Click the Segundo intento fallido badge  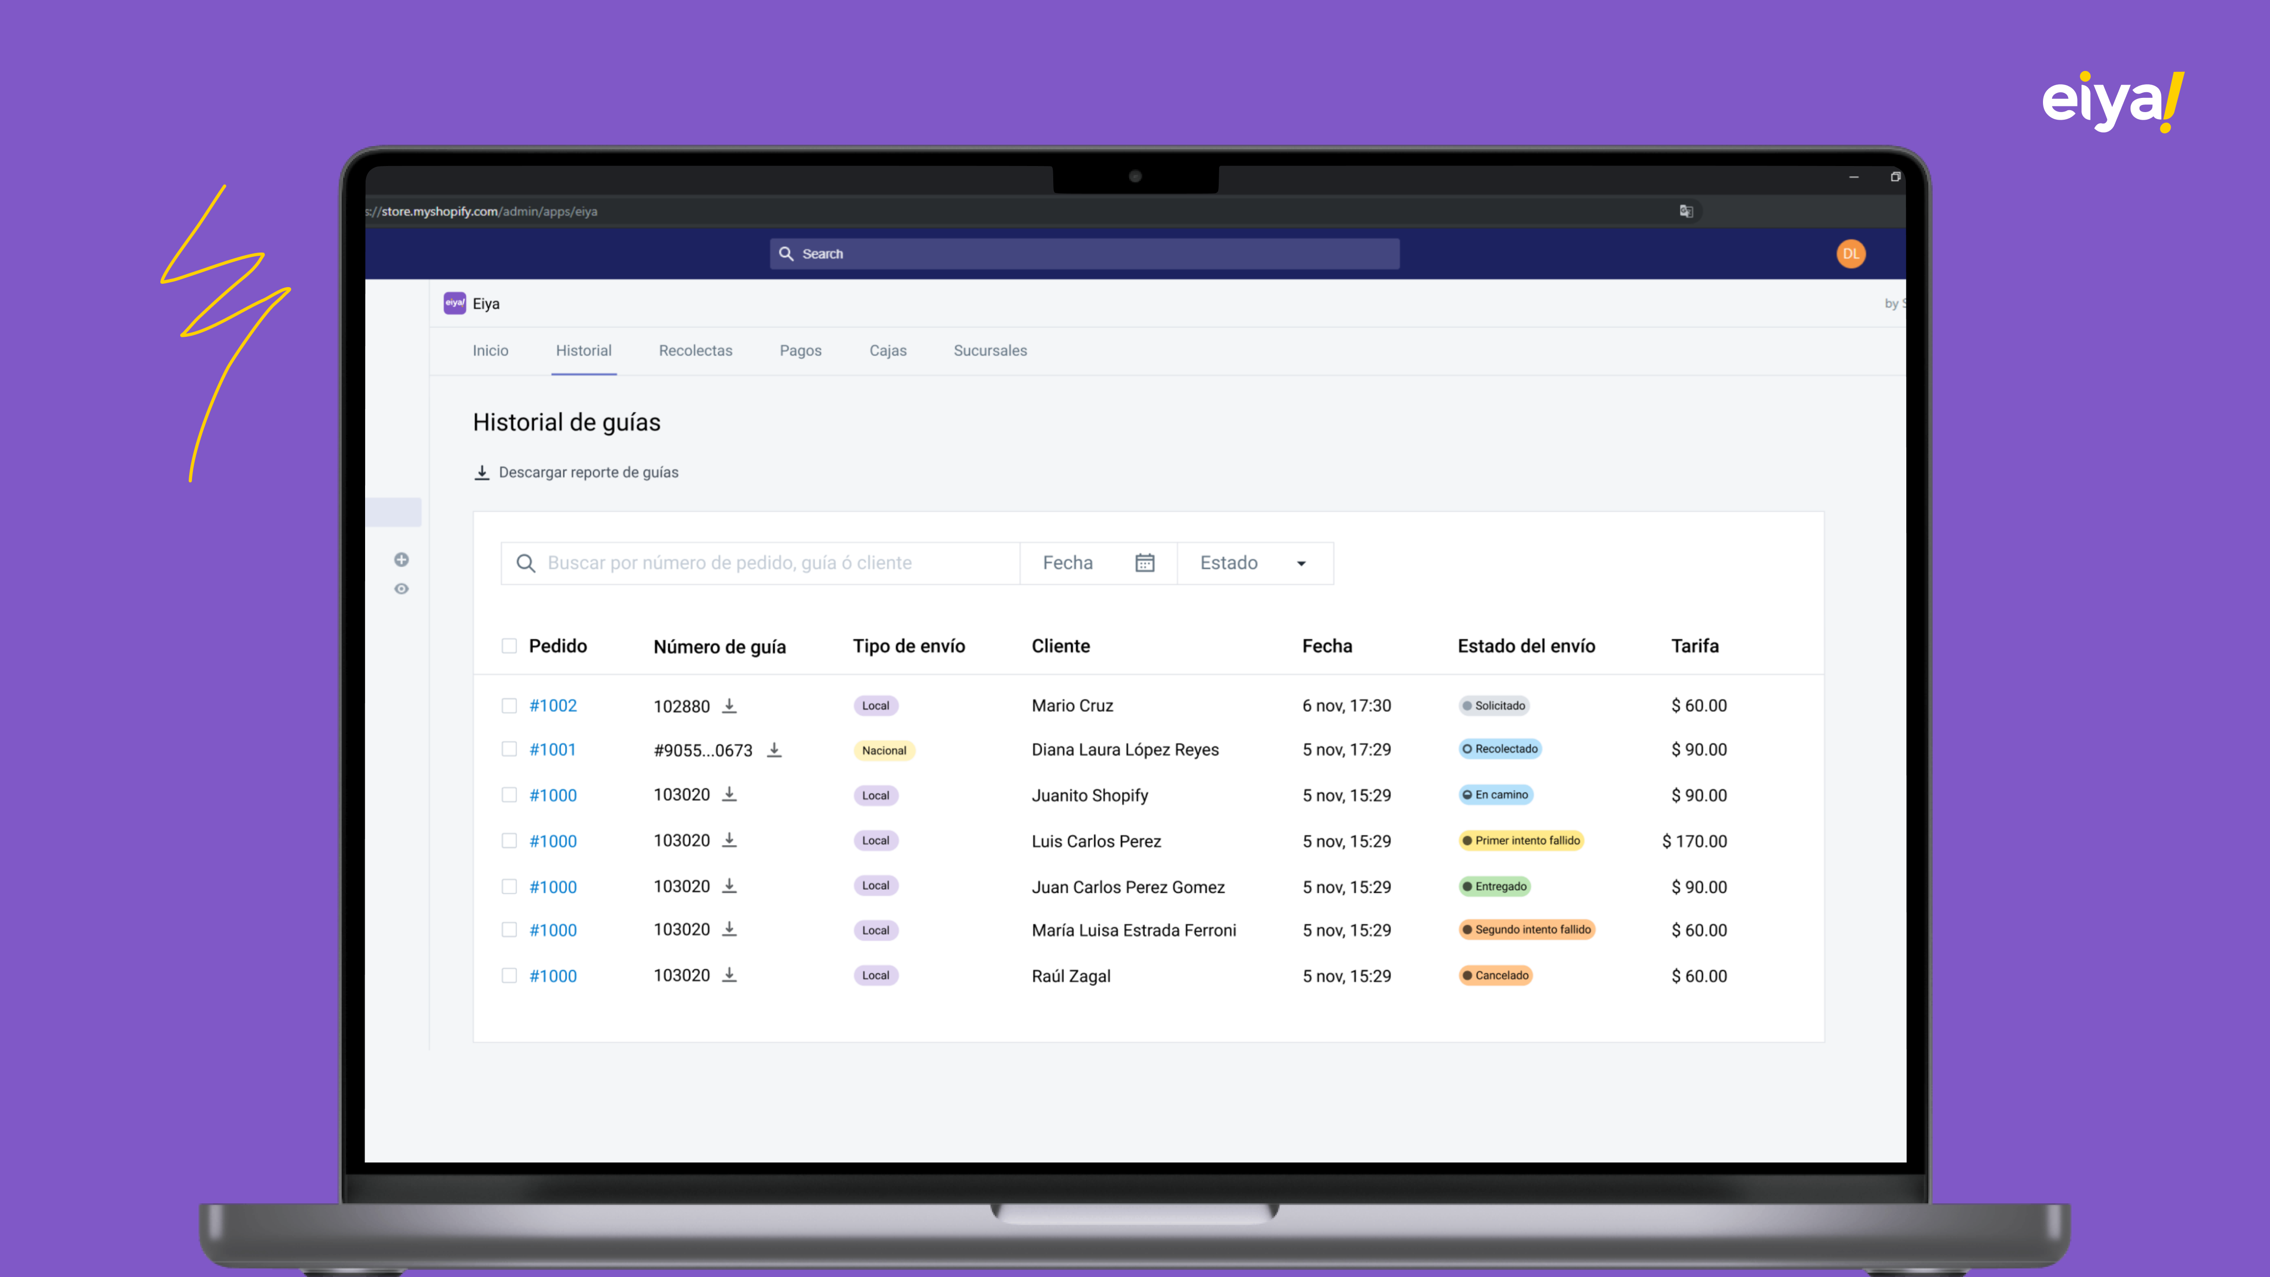(1527, 930)
